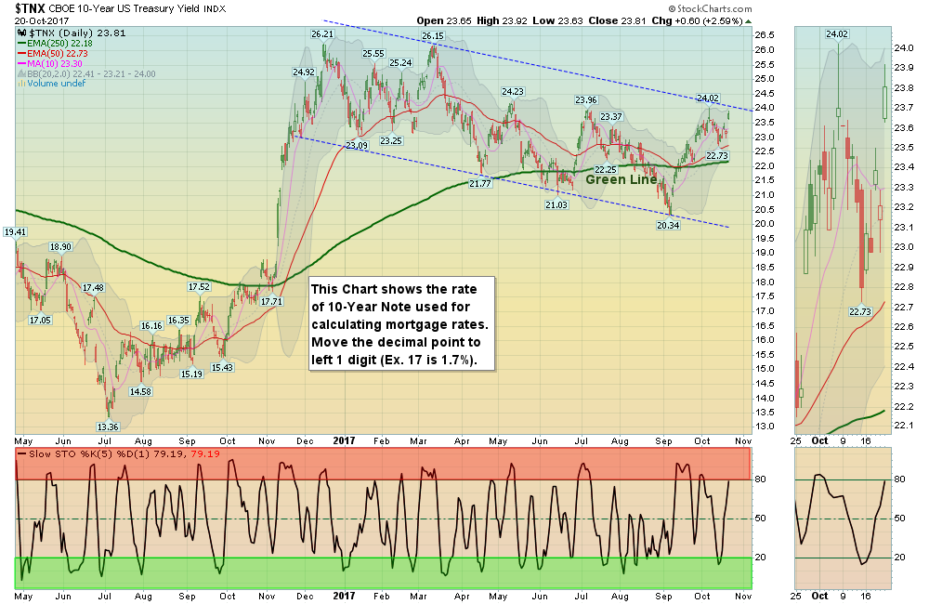The width and height of the screenshot is (929, 604).
Task: Click the 26.15 peak price label
Action: tap(433, 36)
